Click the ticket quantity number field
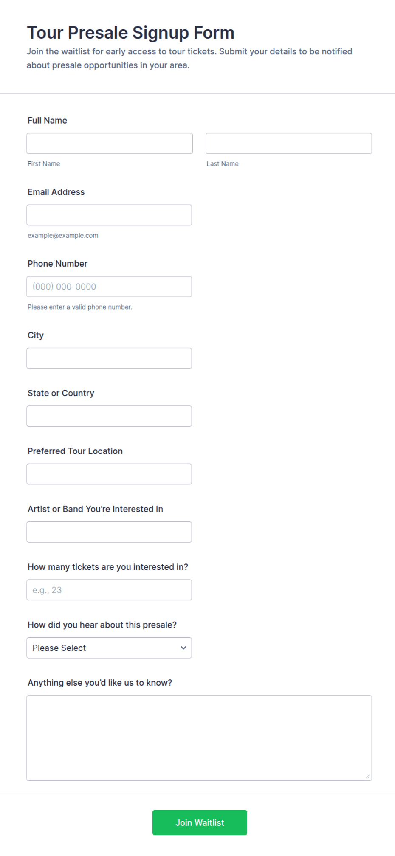This screenshot has height=856, width=395. point(109,590)
